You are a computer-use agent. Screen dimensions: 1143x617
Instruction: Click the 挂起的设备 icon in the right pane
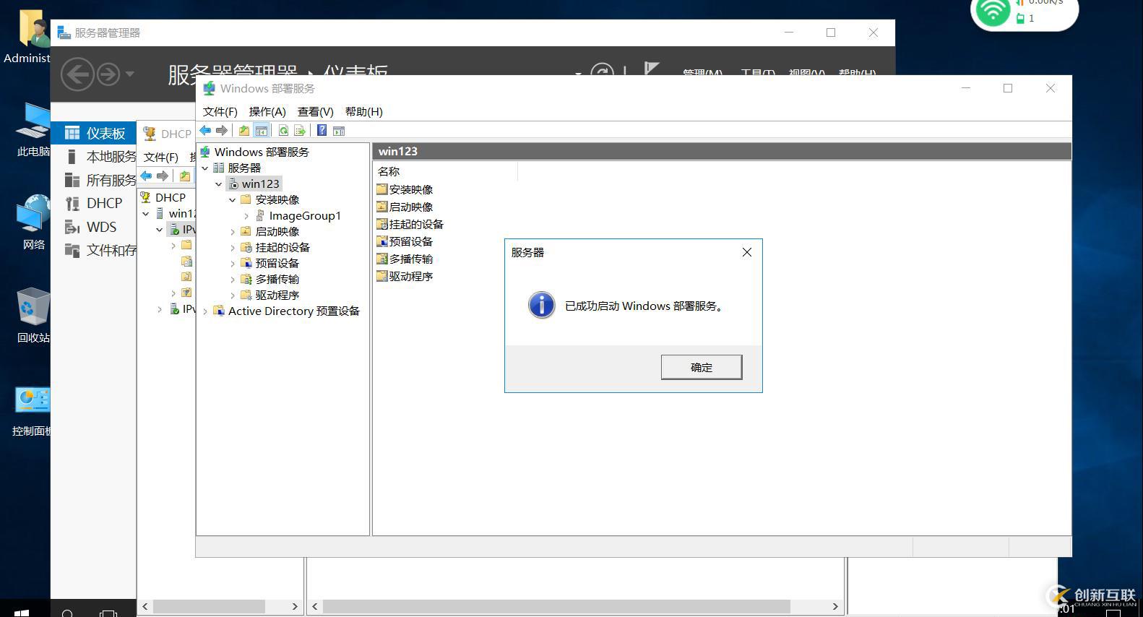coord(382,224)
